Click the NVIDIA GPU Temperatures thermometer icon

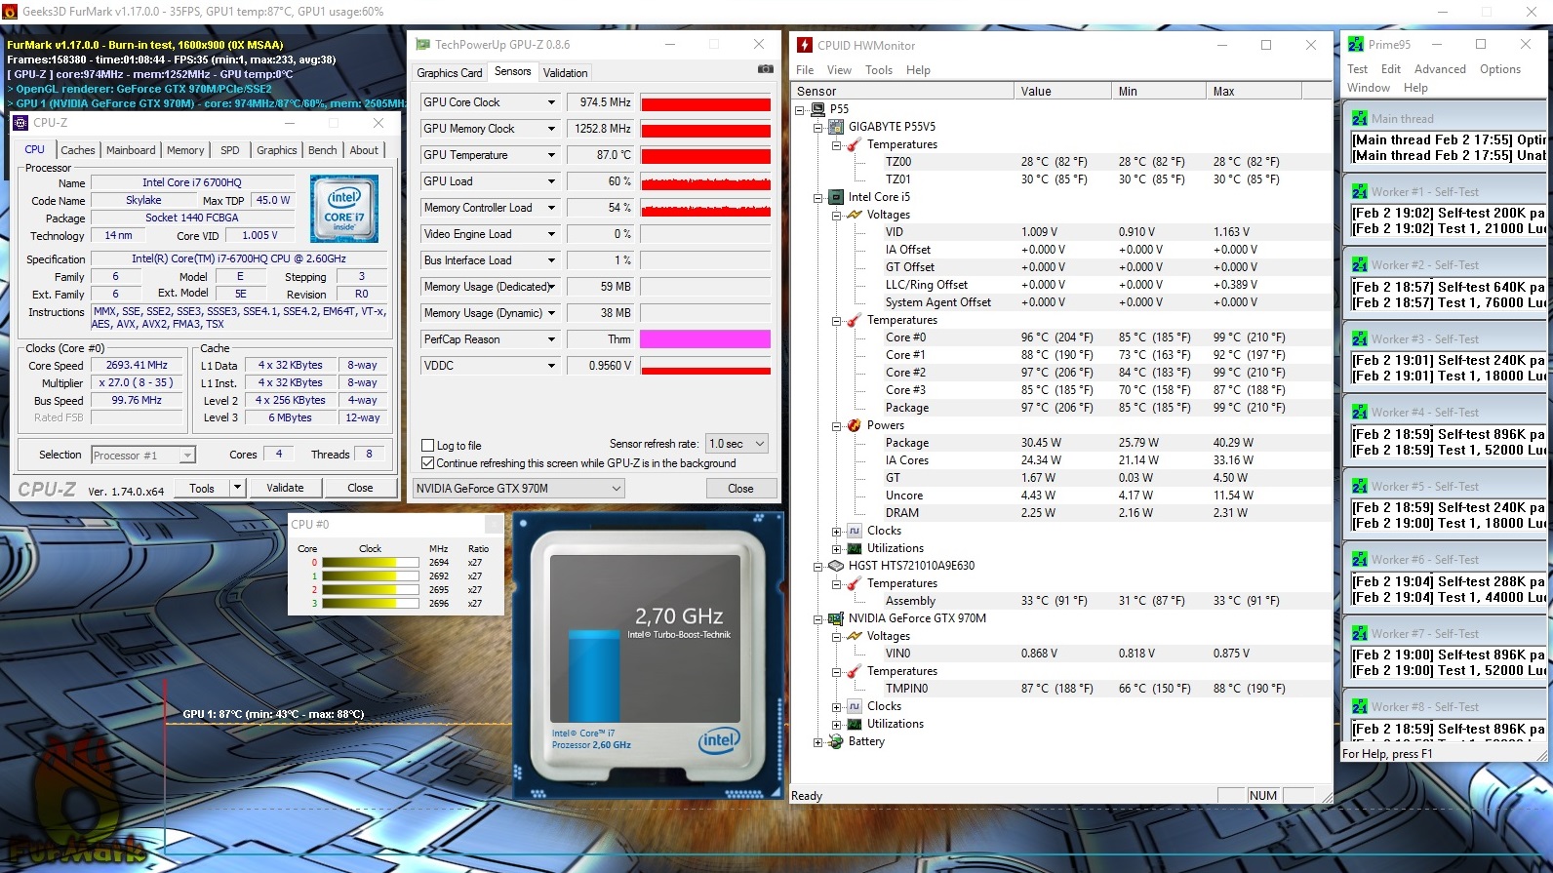[x=855, y=671]
